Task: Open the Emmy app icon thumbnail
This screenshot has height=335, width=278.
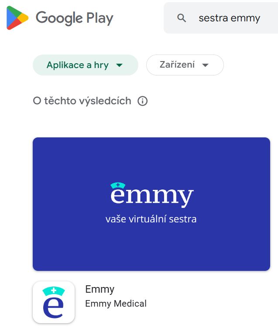Action: [x=54, y=302]
